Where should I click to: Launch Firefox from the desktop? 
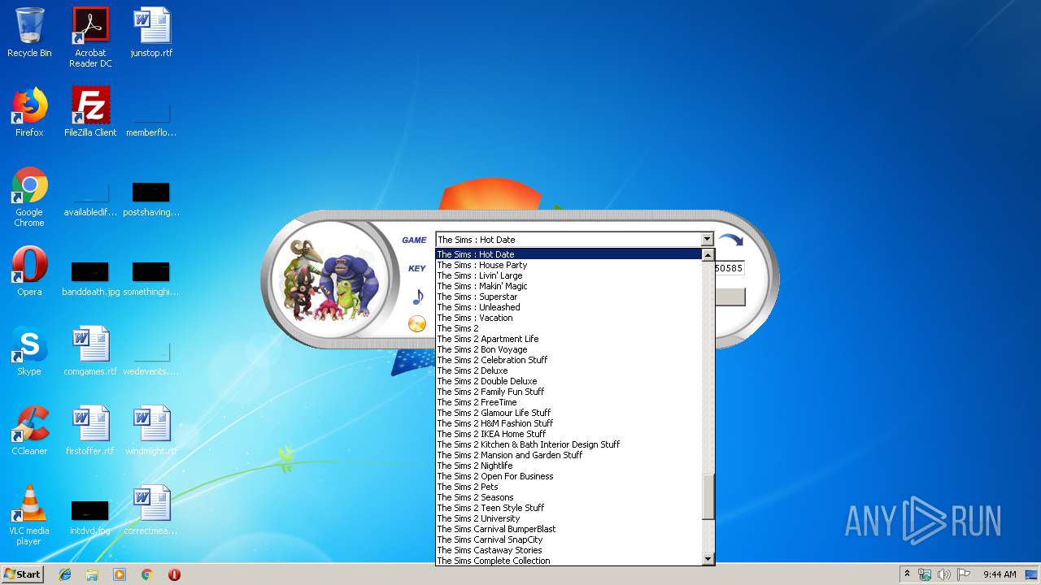point(29,112)
